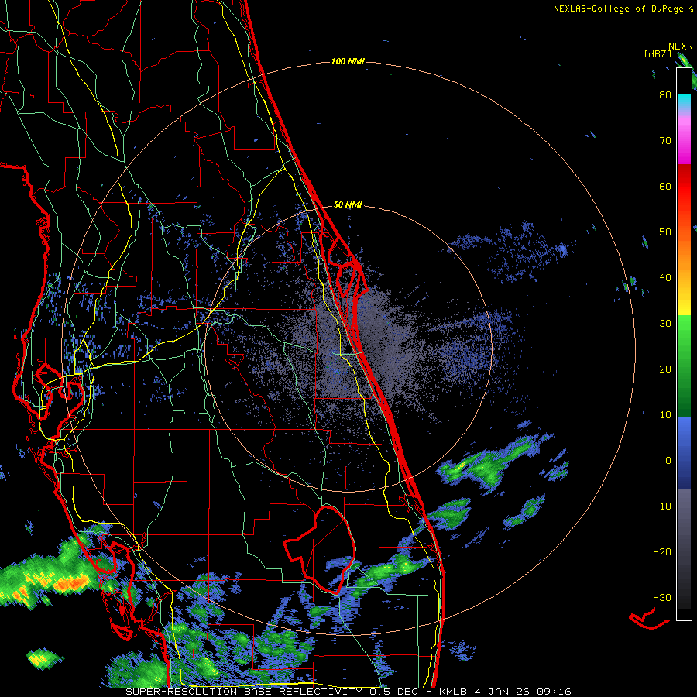Select the 70 value on the dBZ scale
The width and height of the screenshot is (697, 697).
point(665,141)
